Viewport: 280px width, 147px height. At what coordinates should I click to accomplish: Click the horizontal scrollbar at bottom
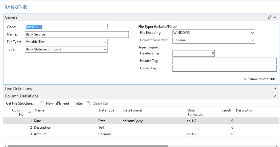[88, 146]
